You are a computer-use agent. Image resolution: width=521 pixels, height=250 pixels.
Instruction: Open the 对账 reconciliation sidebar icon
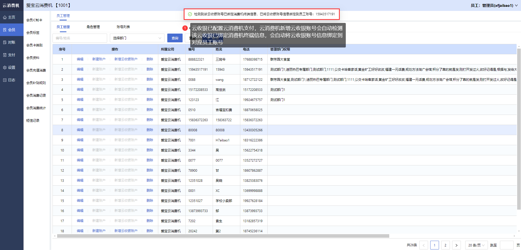pyautogui.click(x=5, y=43)
